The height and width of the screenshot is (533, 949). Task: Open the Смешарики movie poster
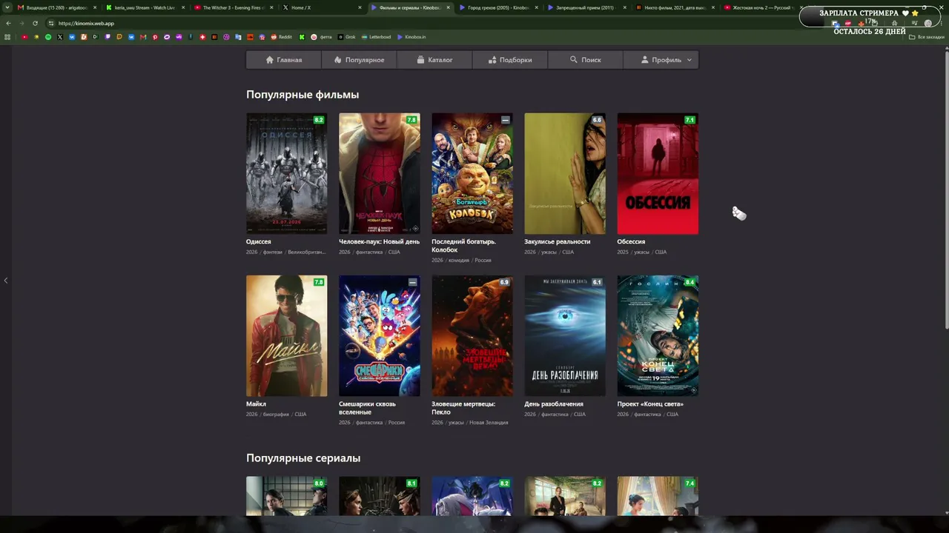point(380,336)
